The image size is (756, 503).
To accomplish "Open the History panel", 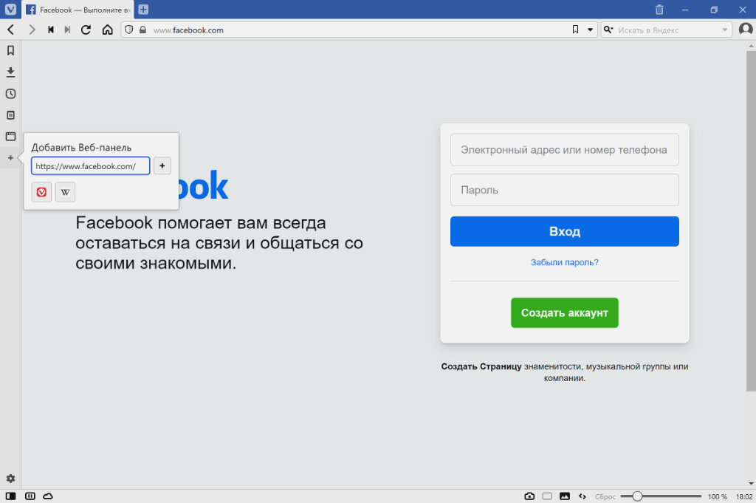I will pos(10,94).
